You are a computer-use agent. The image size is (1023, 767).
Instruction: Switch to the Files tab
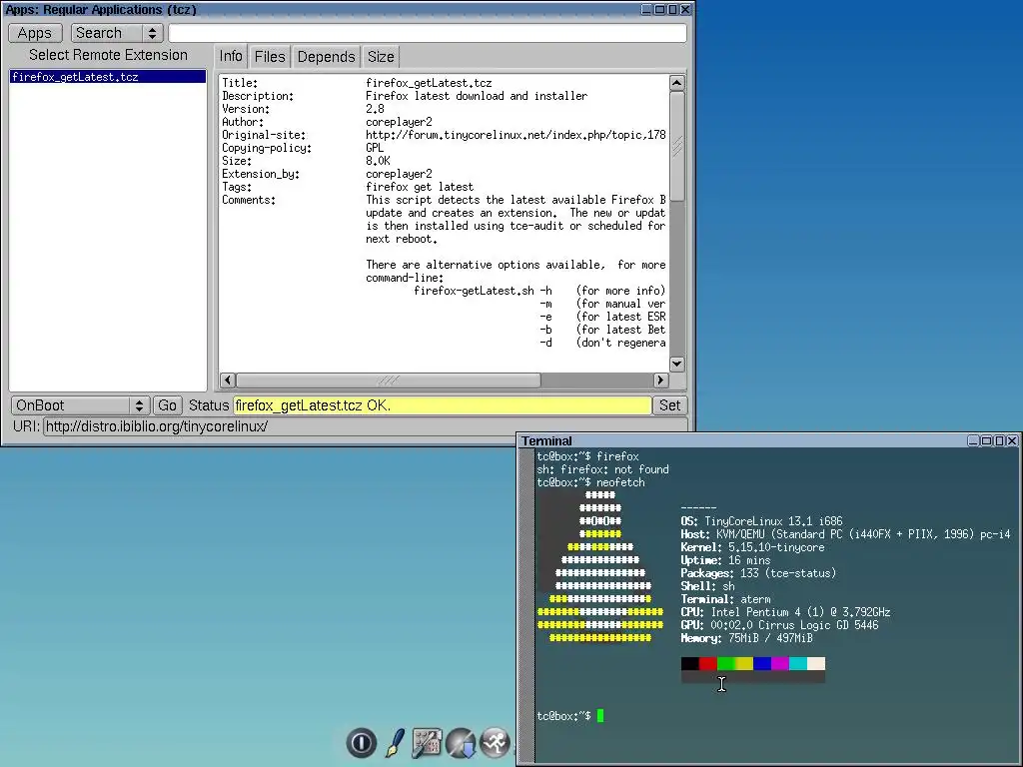[270, 57]
